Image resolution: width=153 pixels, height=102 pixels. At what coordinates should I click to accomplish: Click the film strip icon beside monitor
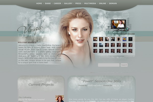click(x=126, y=29)
